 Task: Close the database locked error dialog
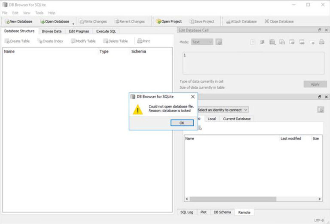[193, 96]
